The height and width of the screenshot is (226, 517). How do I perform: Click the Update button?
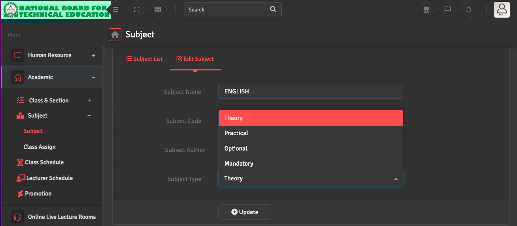pyautogui.click(x=245, y=212)
